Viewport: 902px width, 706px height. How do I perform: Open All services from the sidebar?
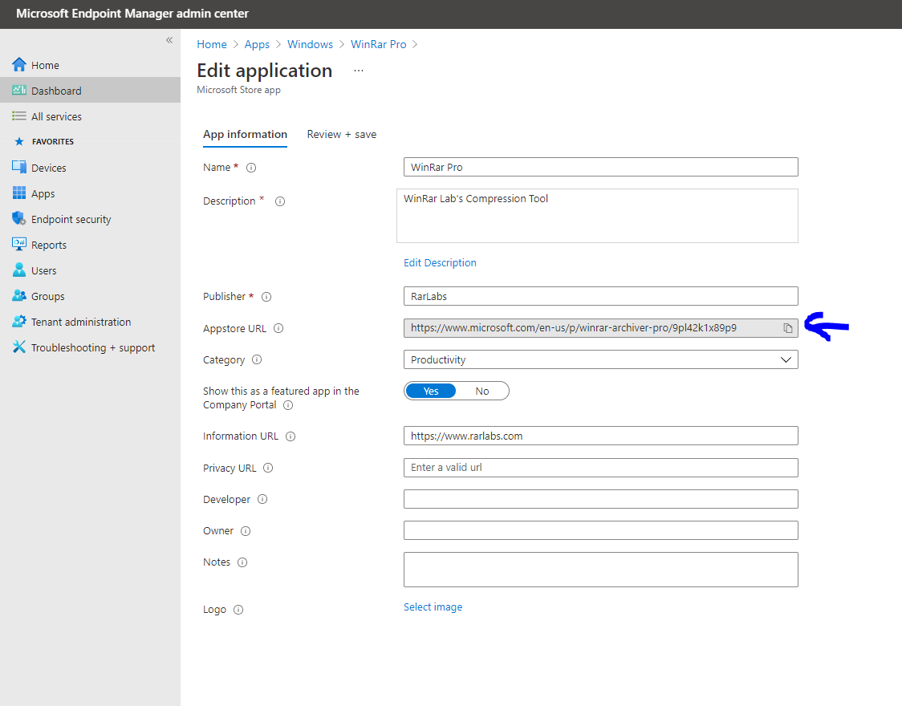(x=91, y=116)
